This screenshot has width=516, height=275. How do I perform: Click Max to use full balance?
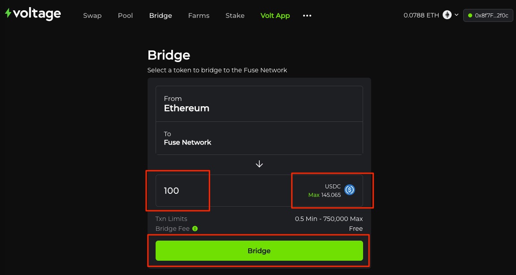pos(313,195)
